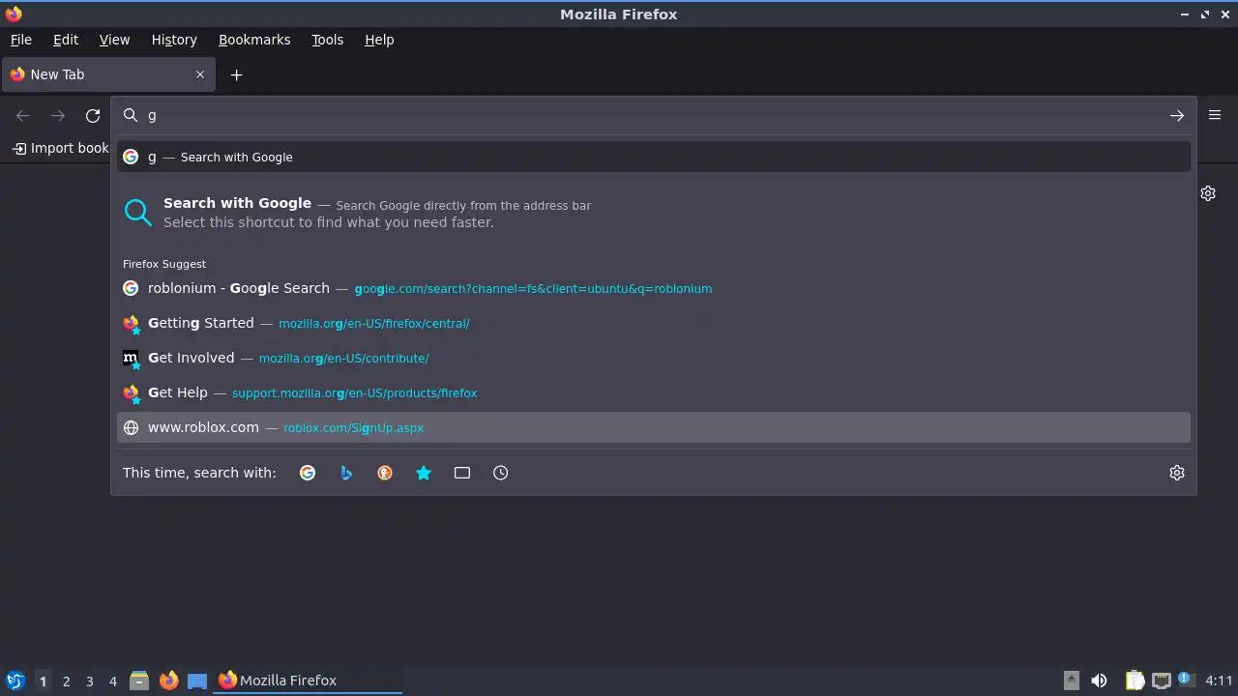Open the Get Involved bookmark suggestion
1238x696 pixels.
(654, 358)
